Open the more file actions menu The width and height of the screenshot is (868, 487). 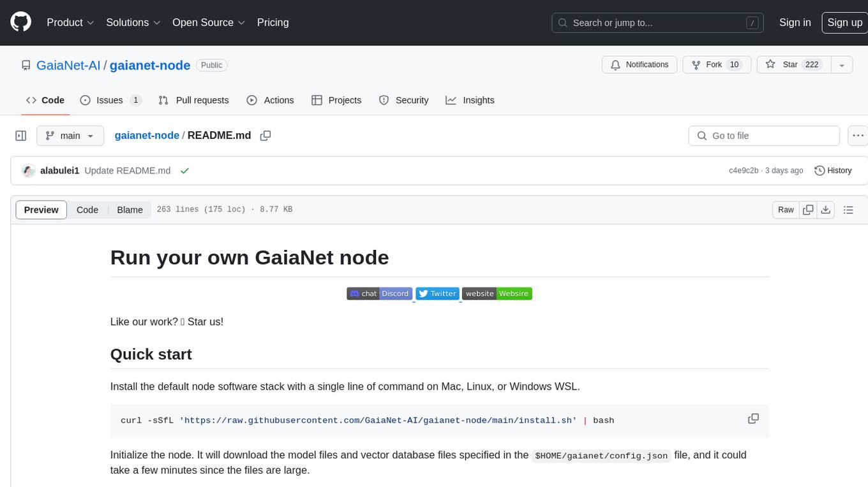pos(858,136)
